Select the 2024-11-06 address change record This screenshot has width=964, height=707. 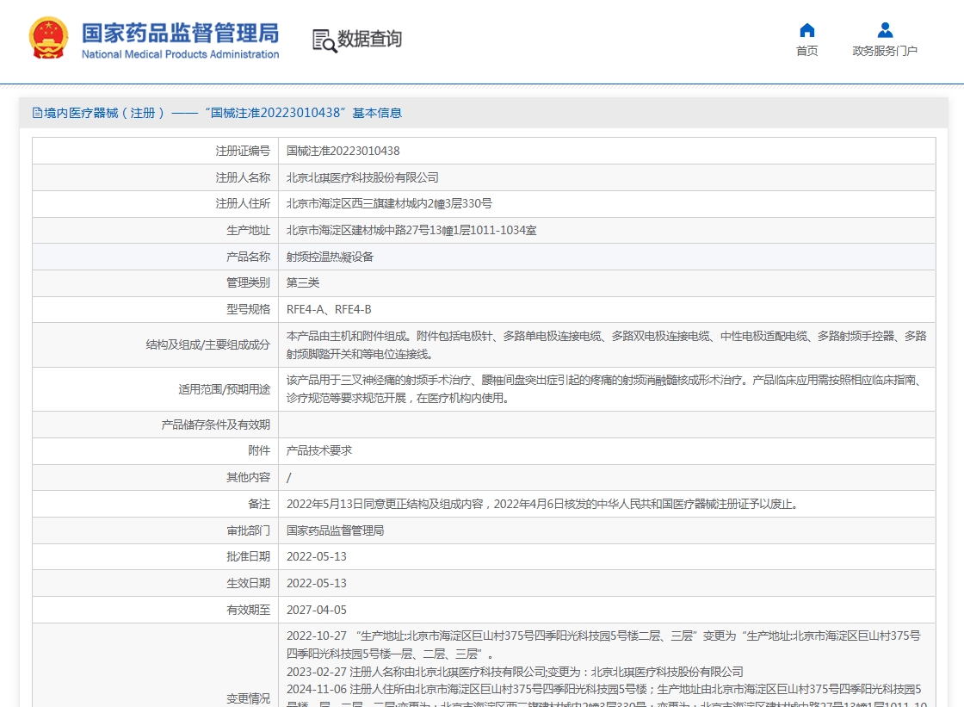[606, 697]
